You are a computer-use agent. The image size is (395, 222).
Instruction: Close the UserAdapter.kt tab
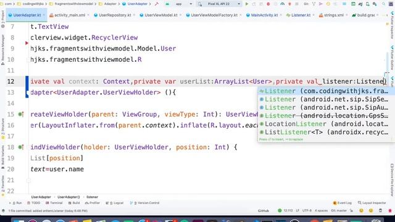pos(44,15)
